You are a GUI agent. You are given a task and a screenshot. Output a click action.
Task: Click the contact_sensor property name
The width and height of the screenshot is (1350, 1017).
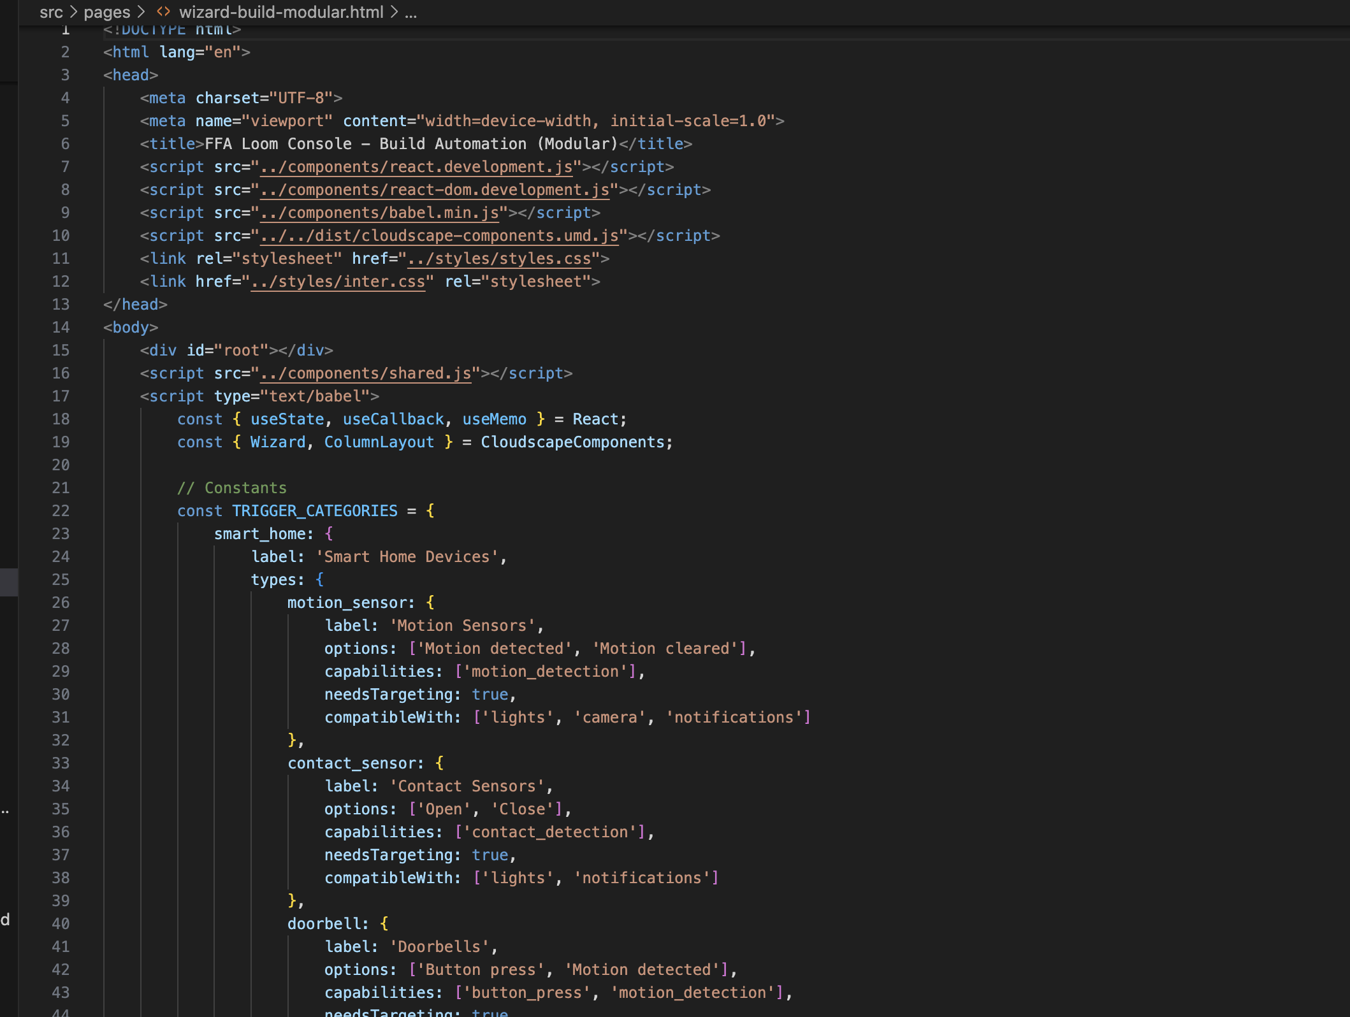coord(351,763)
